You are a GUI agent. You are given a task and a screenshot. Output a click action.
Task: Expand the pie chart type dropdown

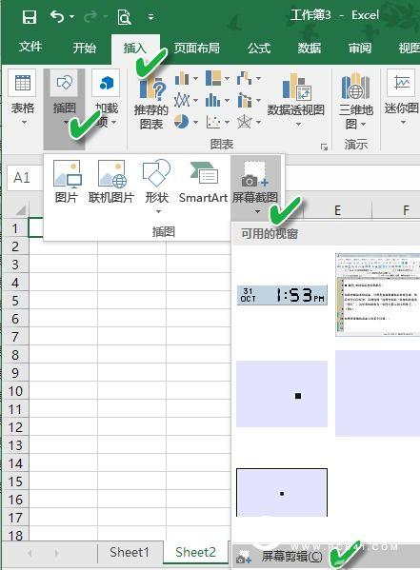195,122
